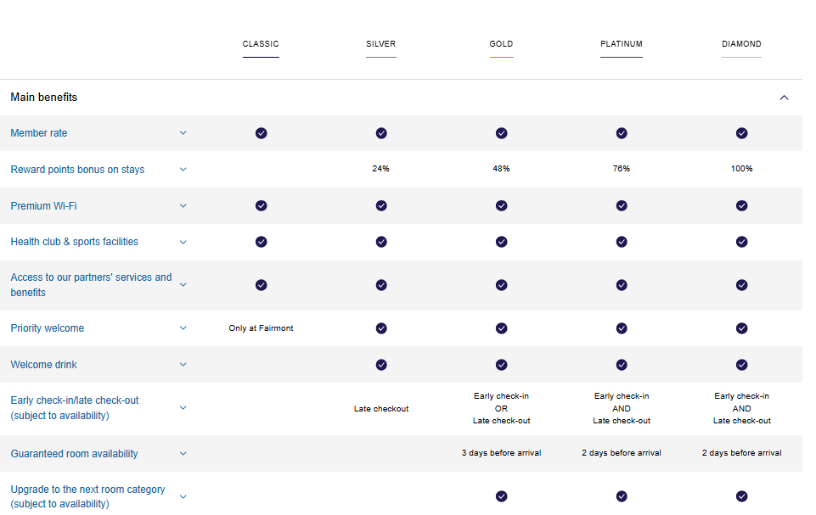This screenshot has width=816, height=515.
Task: Expand the Welcome drink row chevron
Action: [183, 365]
